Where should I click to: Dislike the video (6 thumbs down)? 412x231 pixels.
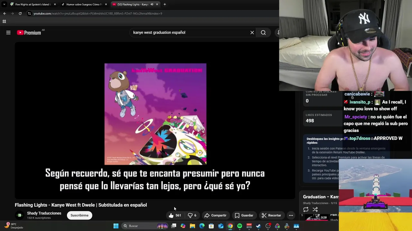point(192,215)
